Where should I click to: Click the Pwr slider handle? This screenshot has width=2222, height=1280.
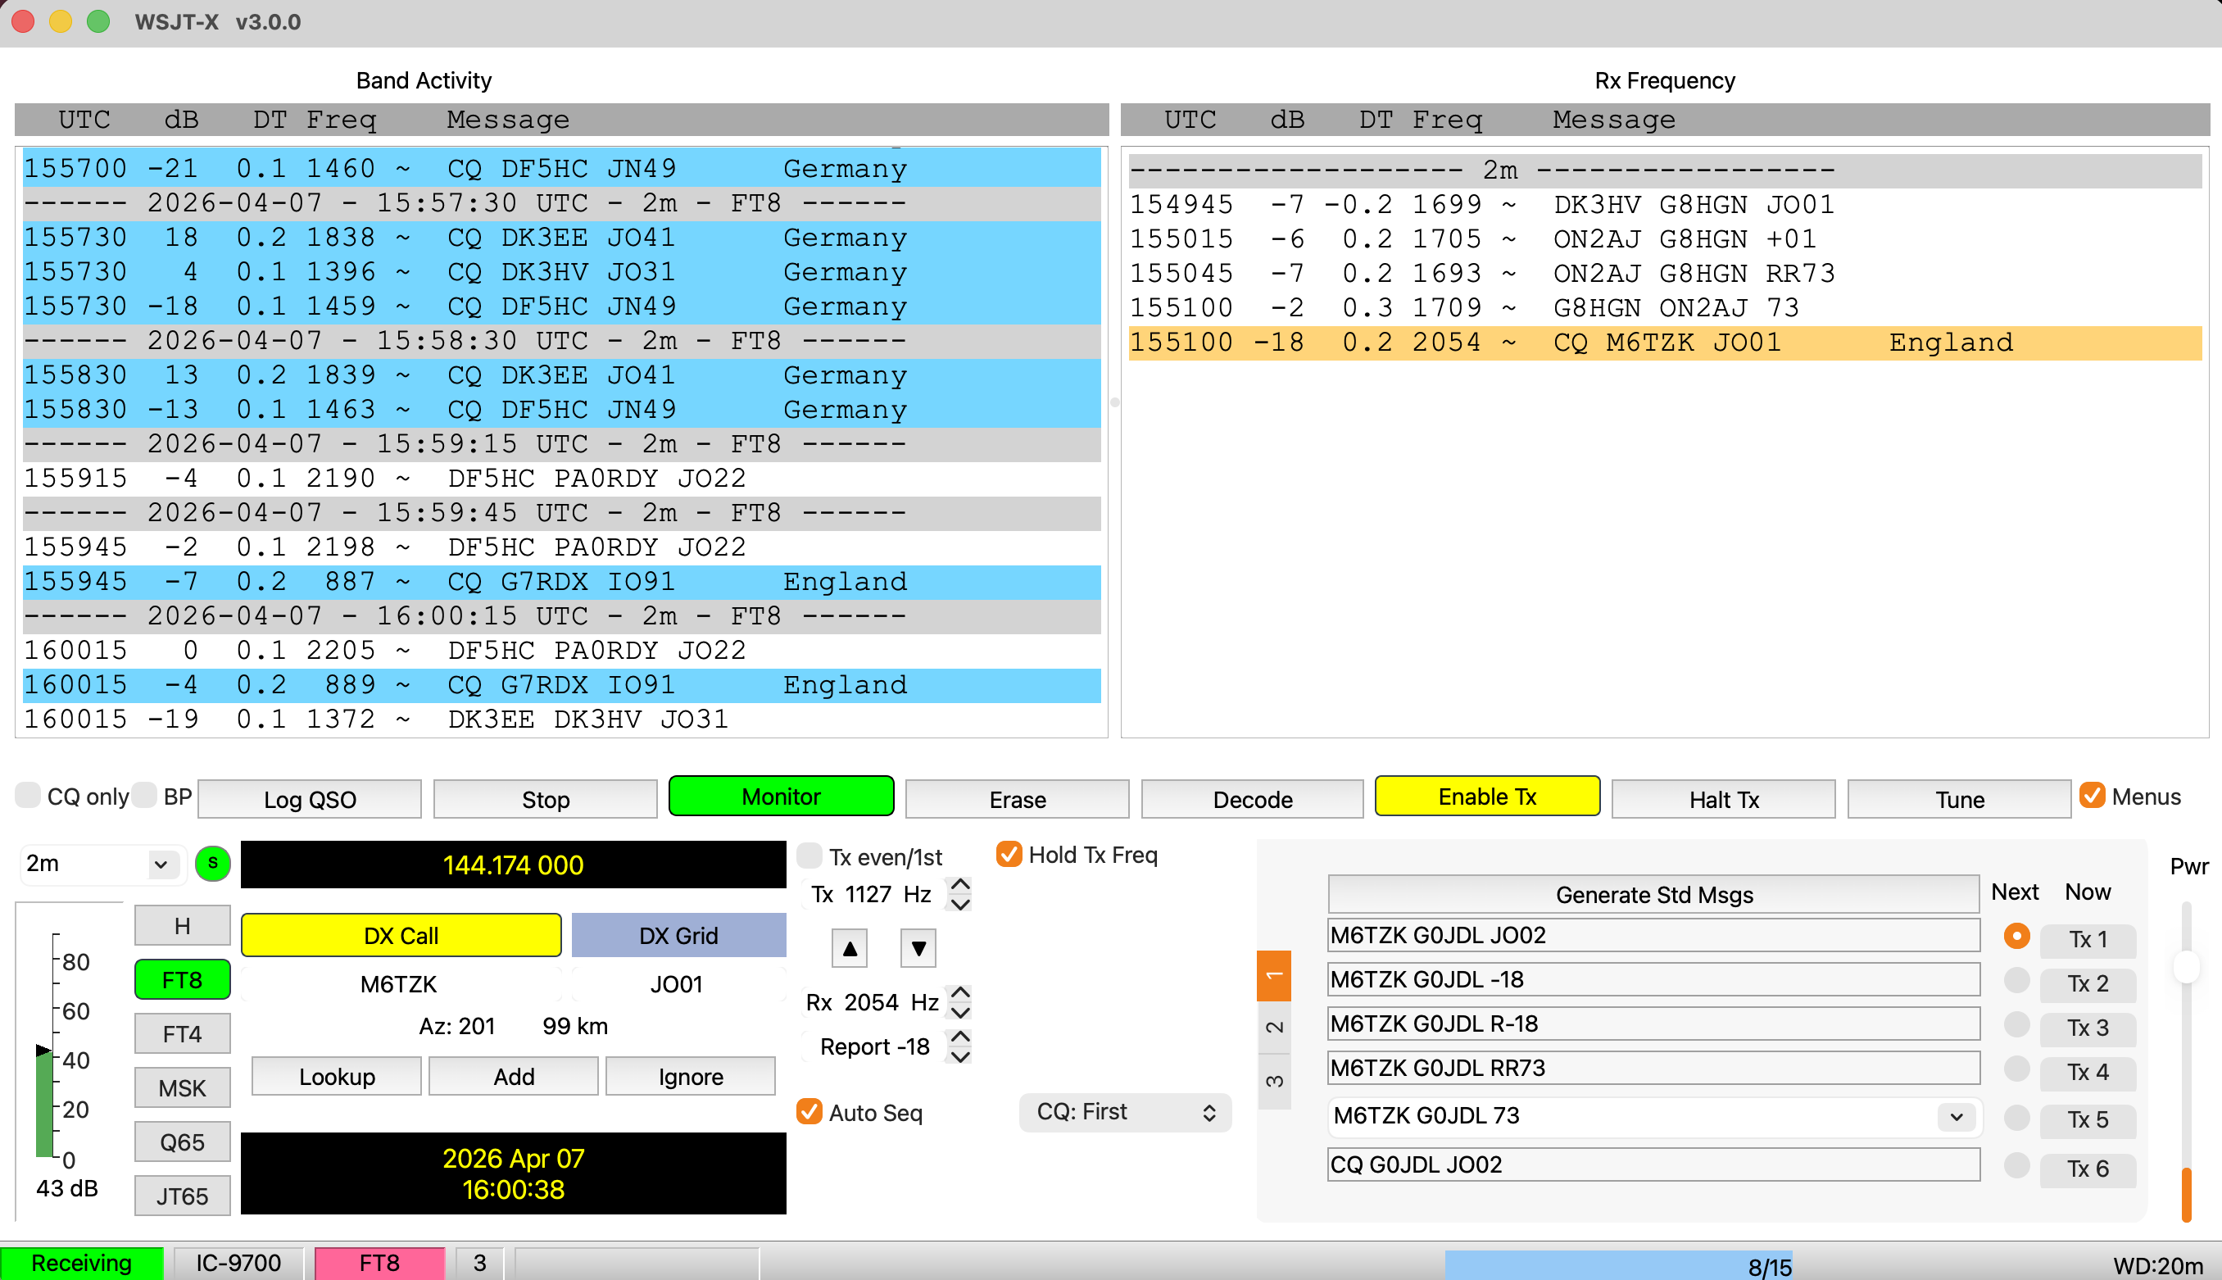click(x=2185, y=967)
